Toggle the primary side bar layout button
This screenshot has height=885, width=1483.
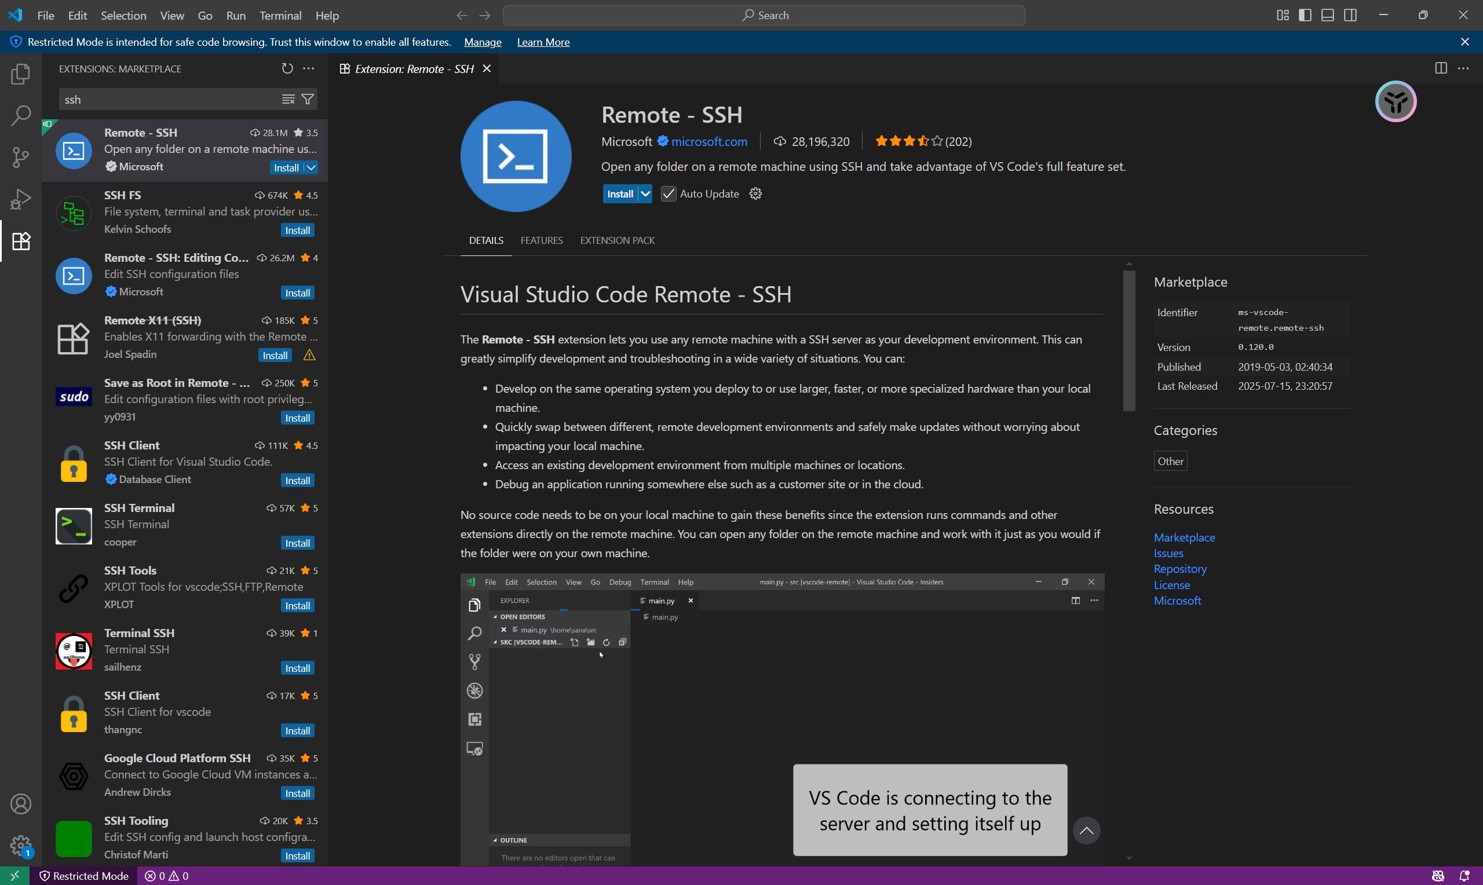tap(1305, 16)
